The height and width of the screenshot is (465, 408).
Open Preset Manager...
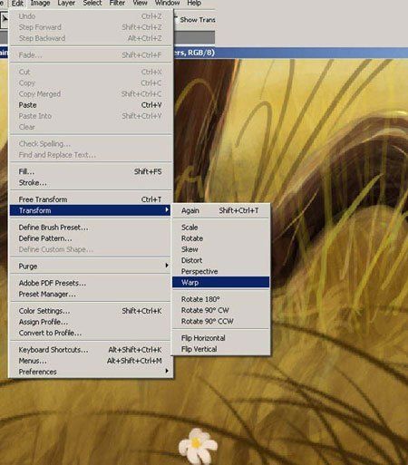[90, 294]
